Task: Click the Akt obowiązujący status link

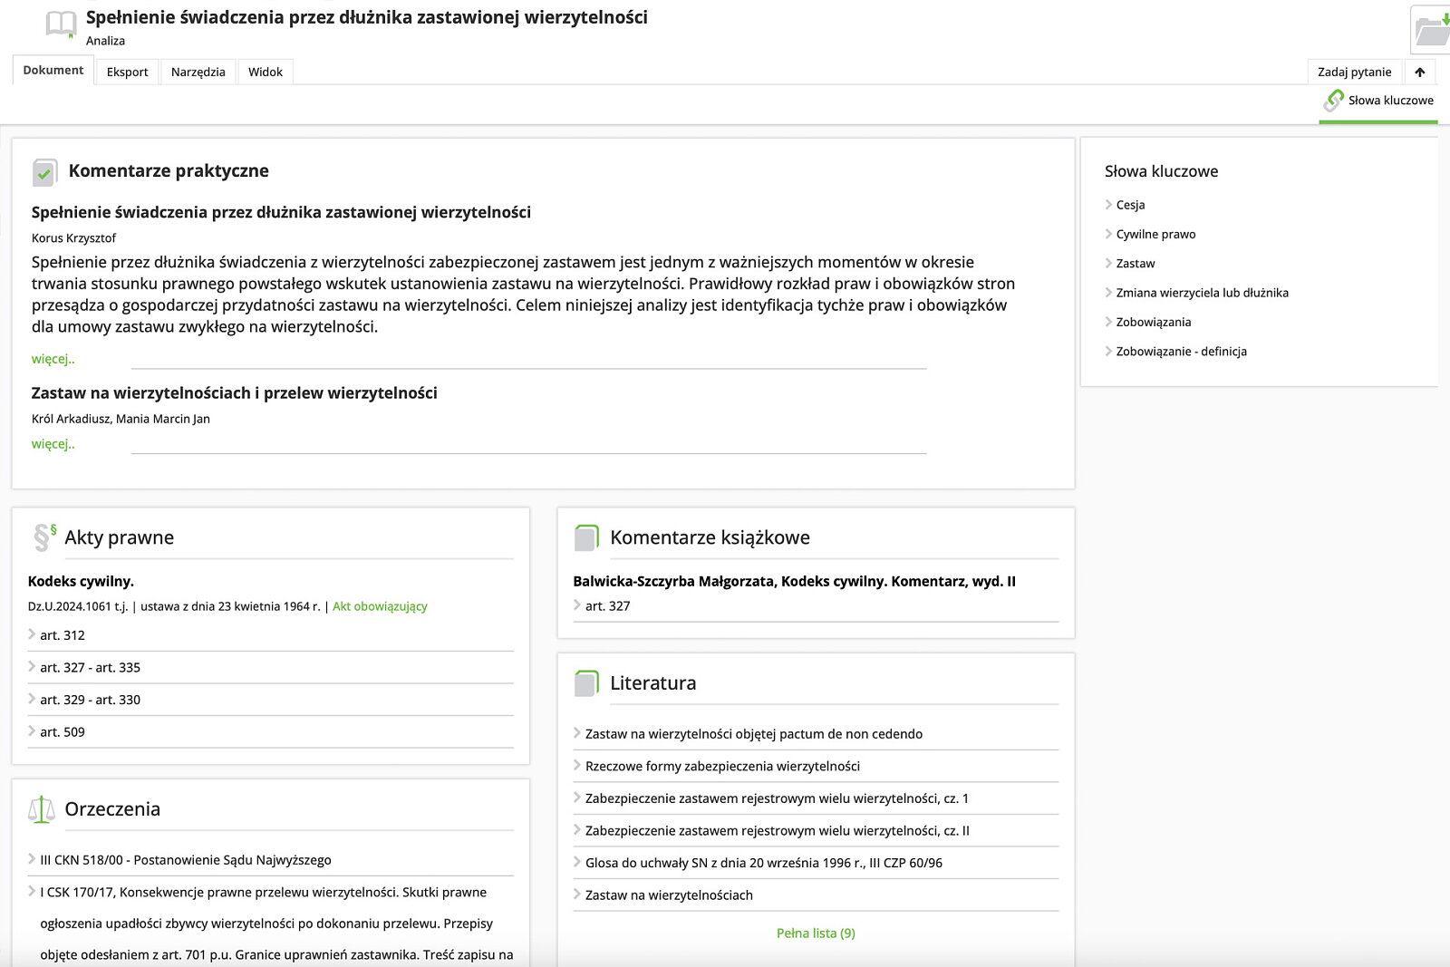Action: [380, 606]
